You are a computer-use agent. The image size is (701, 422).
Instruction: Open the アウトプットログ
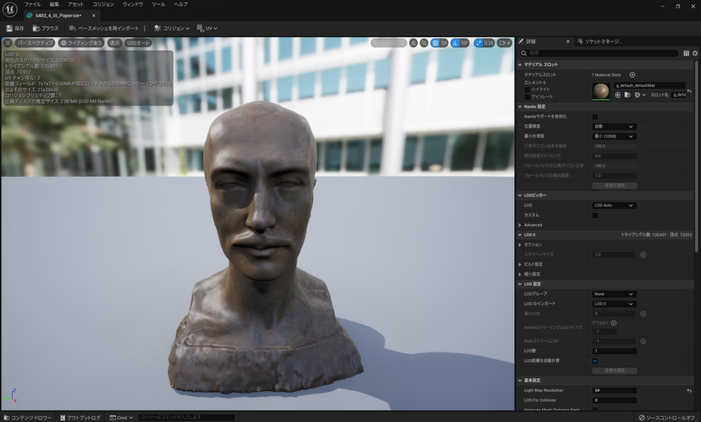(80, 417)
